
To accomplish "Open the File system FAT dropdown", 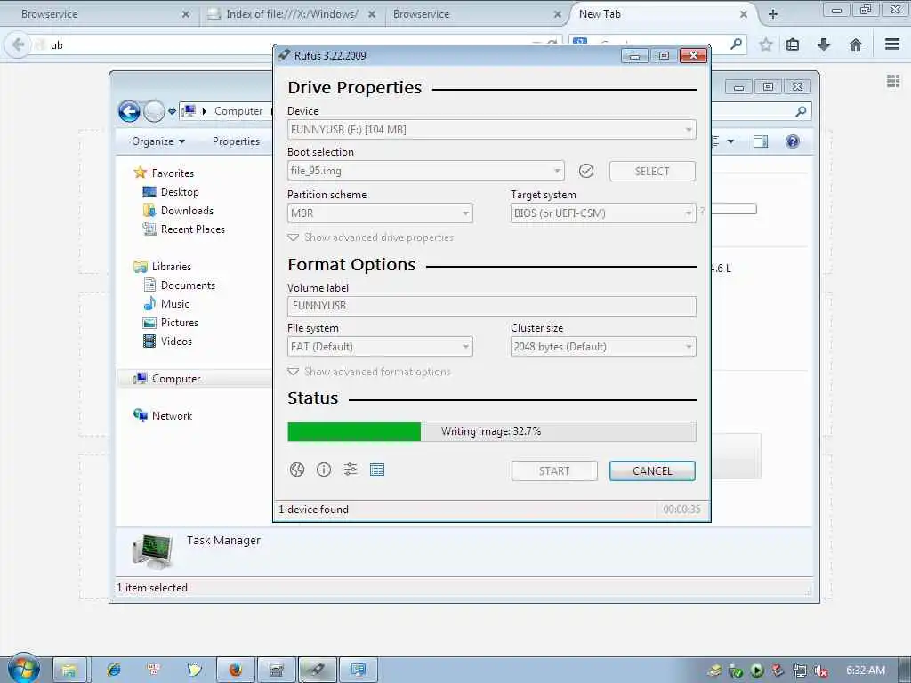I will [380, 347].
